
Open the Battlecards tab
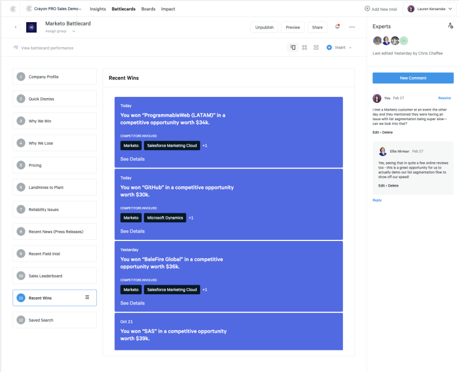click(x=124, y=9)
